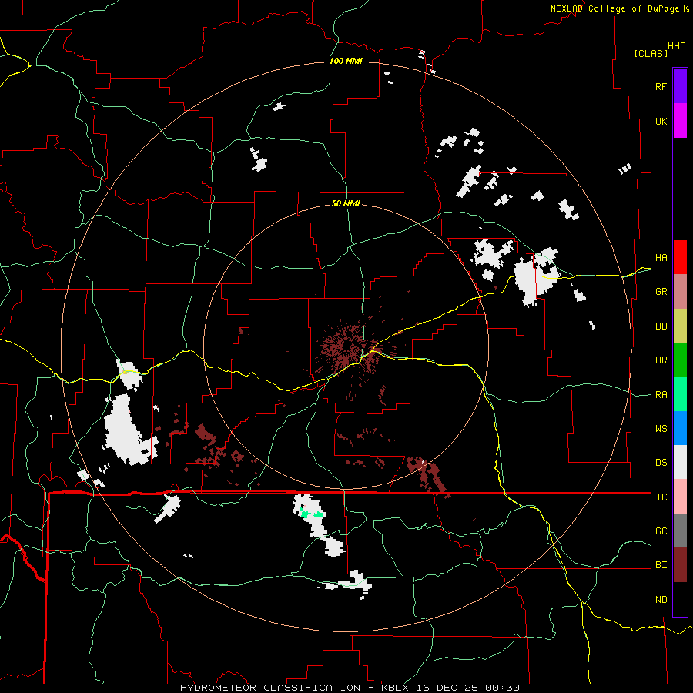The height and width of the screenshot is (693, 693).
Task: Click the 'RF' legend label
Action: pyautogui.click(x=661, y=87)
